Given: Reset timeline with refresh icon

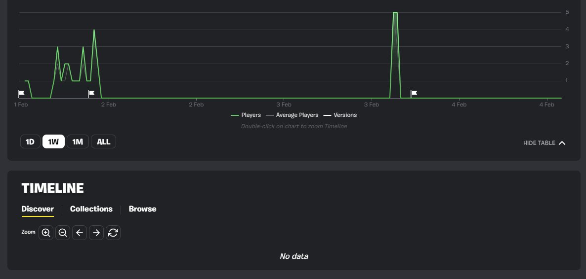Looking at the screenshot, I should click(113, 233).
